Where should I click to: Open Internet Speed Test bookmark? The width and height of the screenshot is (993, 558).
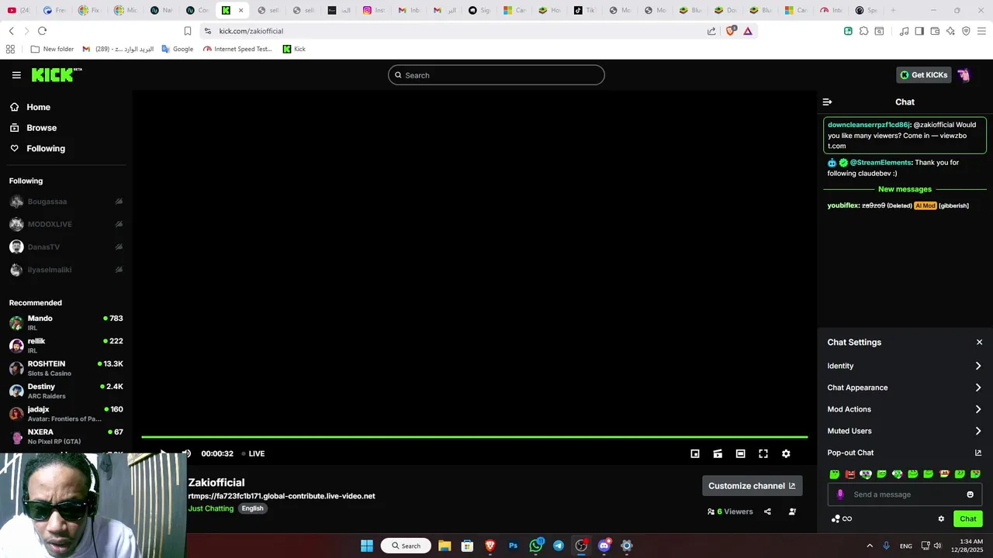[x=237, y=49]
